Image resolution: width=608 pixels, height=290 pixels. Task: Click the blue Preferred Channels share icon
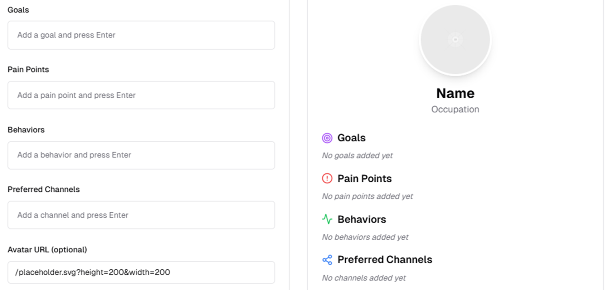coord(327,260)
